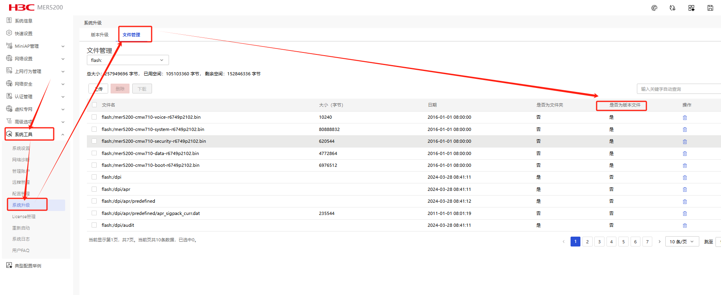Delete the voice-r6749p2102.bin file via trash icon
This screenshot has width=721, height=295.
pos(685,118)
